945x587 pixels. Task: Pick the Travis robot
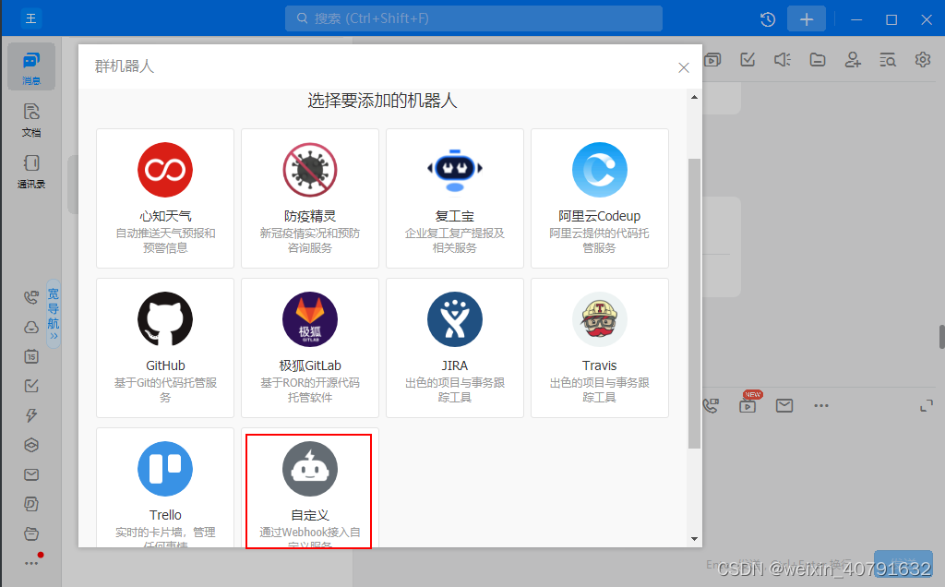(600, 348)
